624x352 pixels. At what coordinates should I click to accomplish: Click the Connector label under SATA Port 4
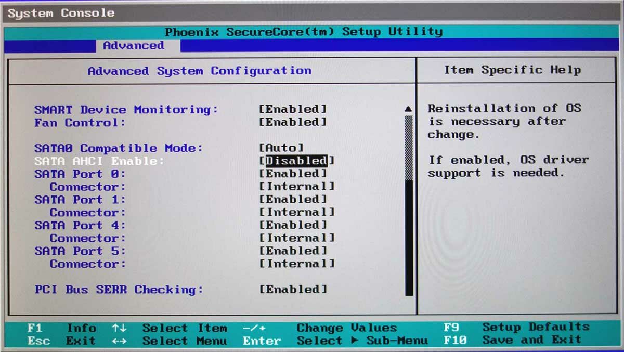click(x=88, y=238)
